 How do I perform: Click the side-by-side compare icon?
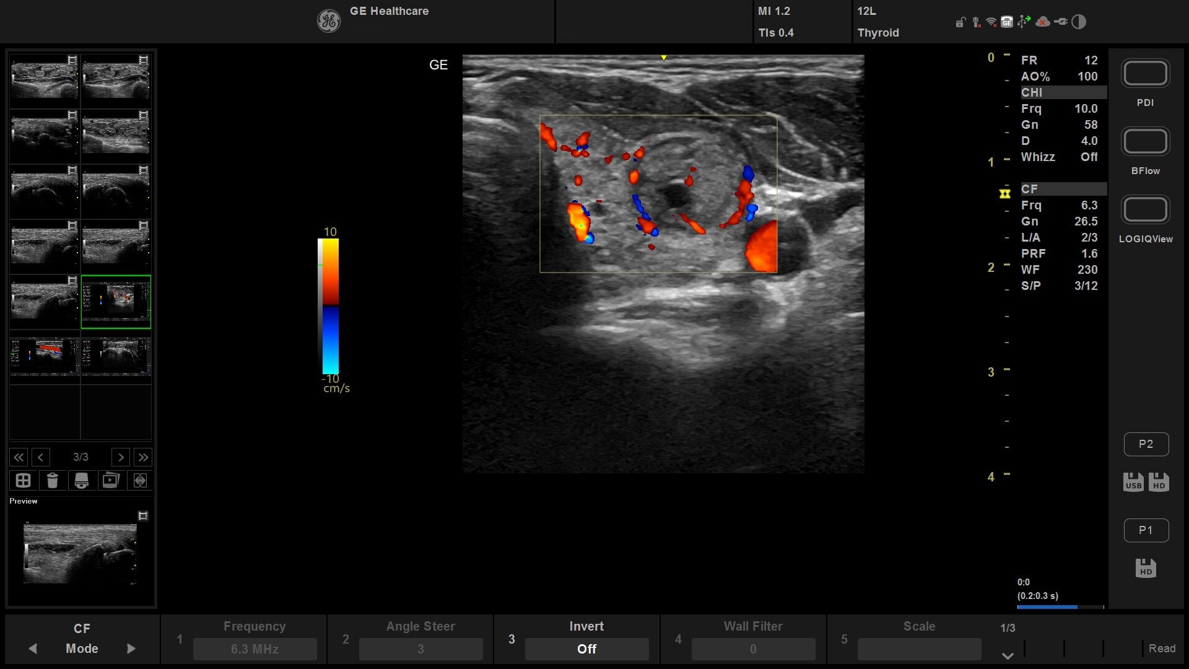(x=140, y=481)
